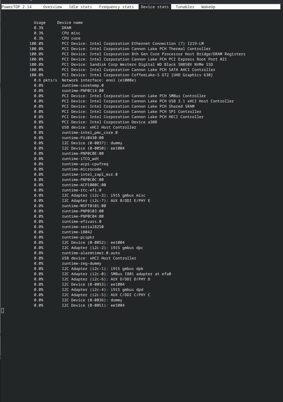The width and height of the screenshot is (283, 402).
Task: Click the UHD Graphics 630 device row
Action: click(x=137, y=75)
